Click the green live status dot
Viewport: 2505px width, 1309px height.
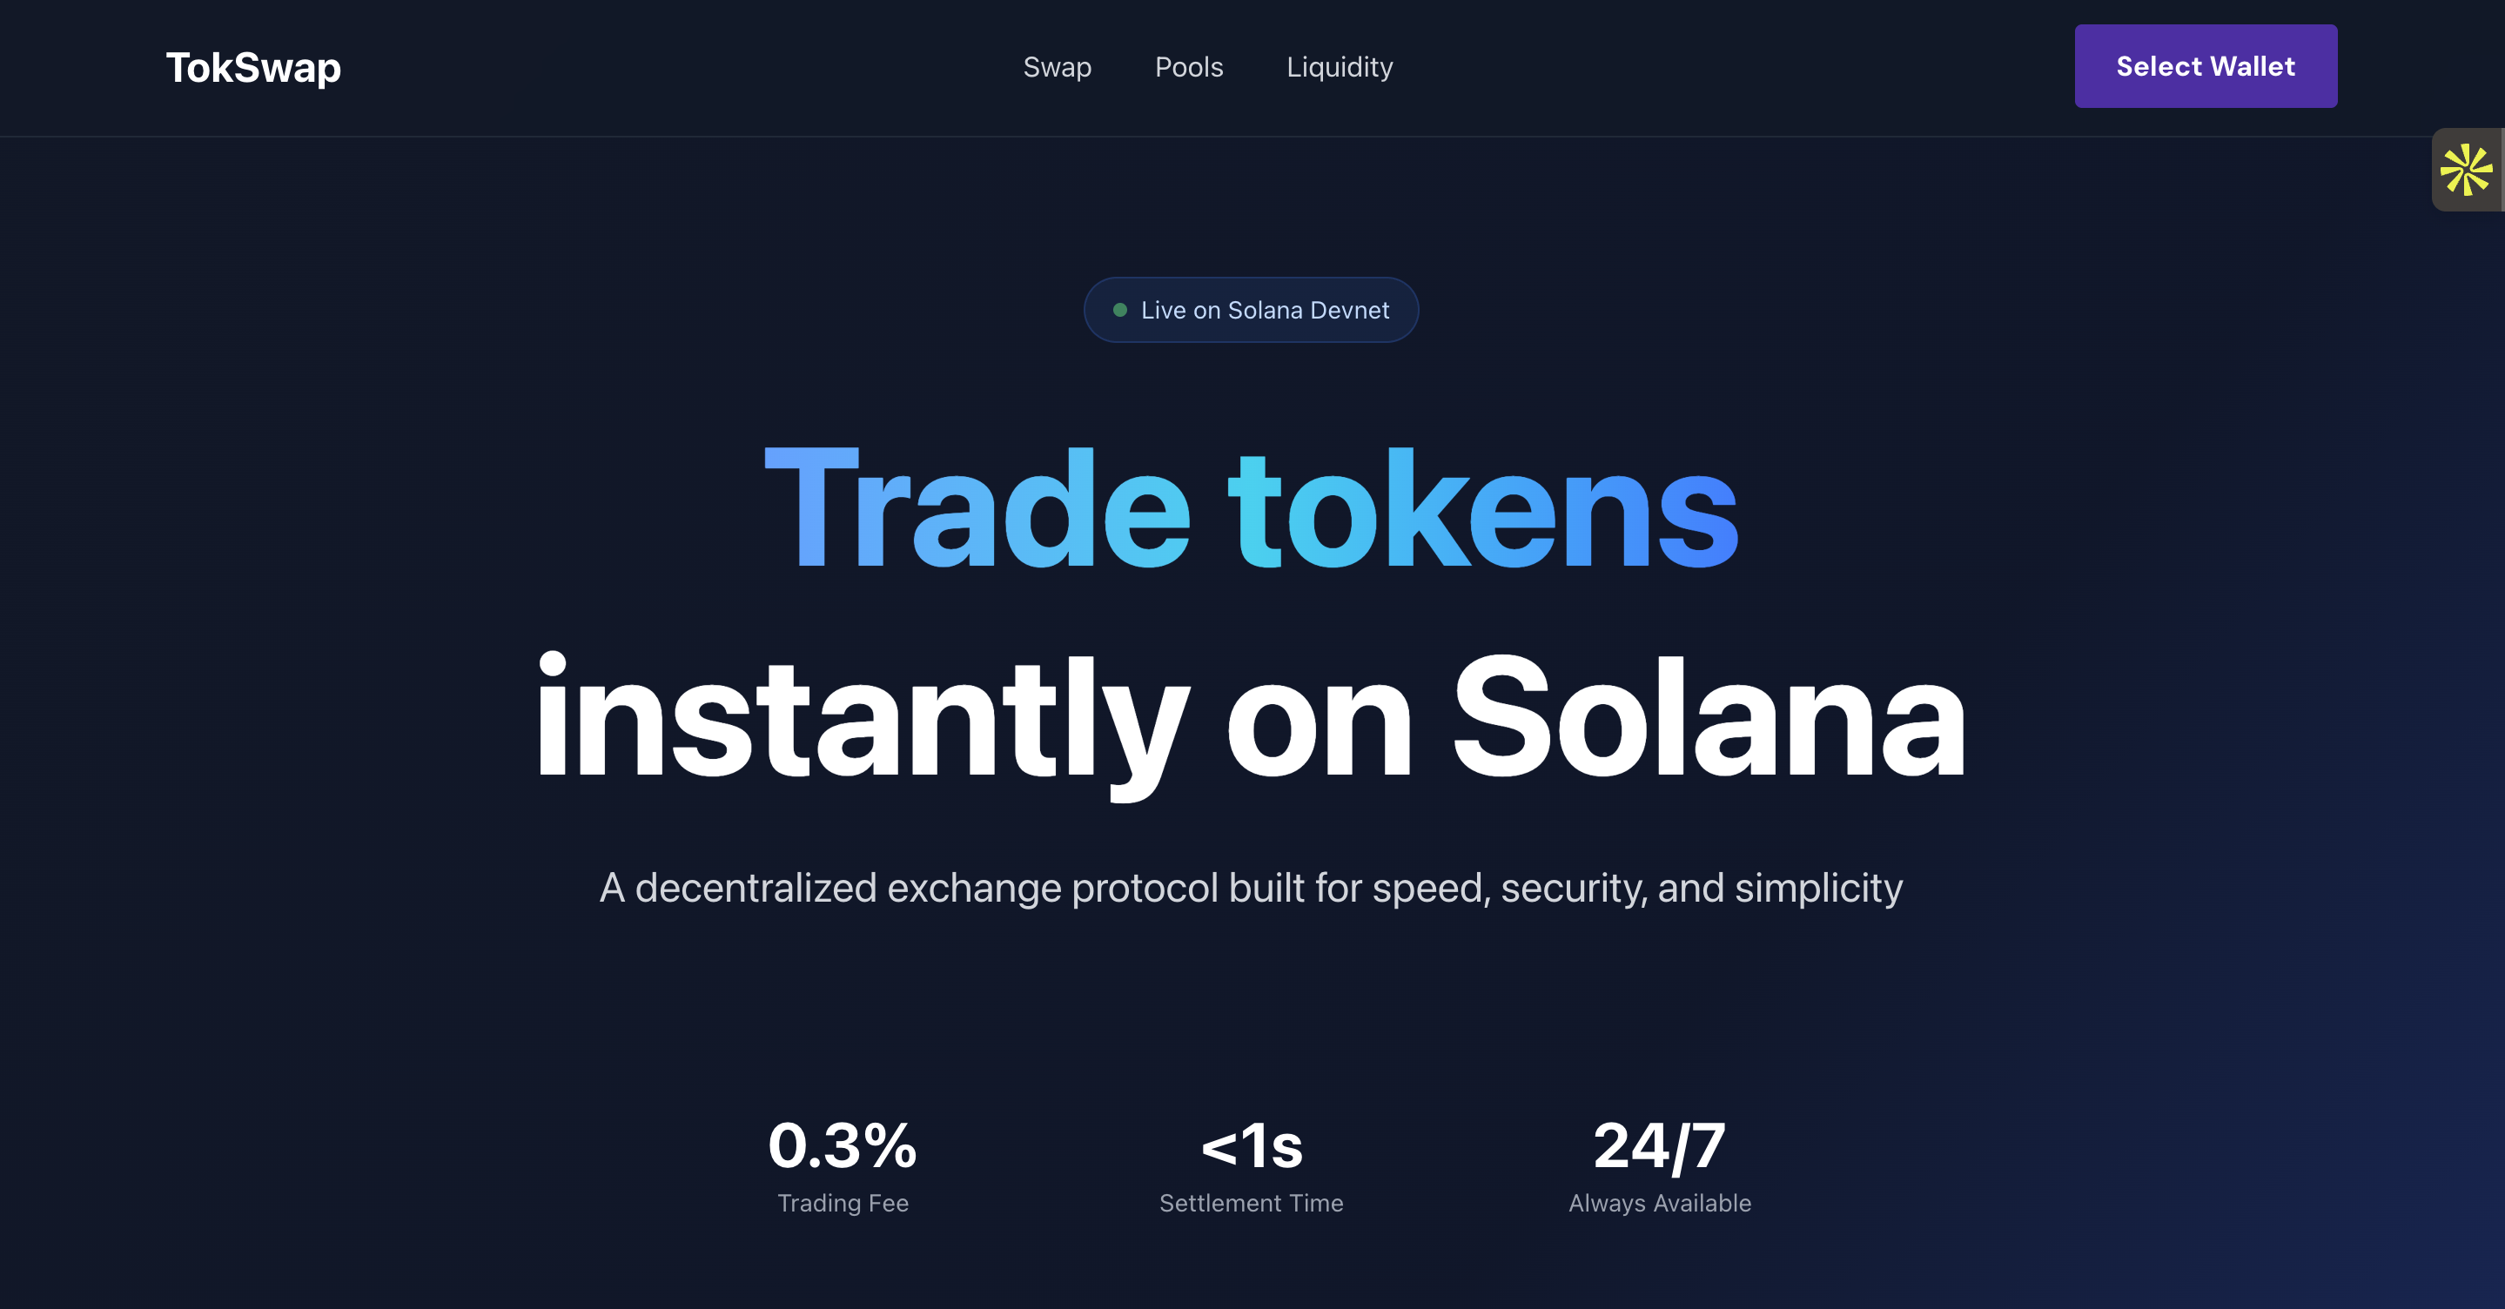1120,310
